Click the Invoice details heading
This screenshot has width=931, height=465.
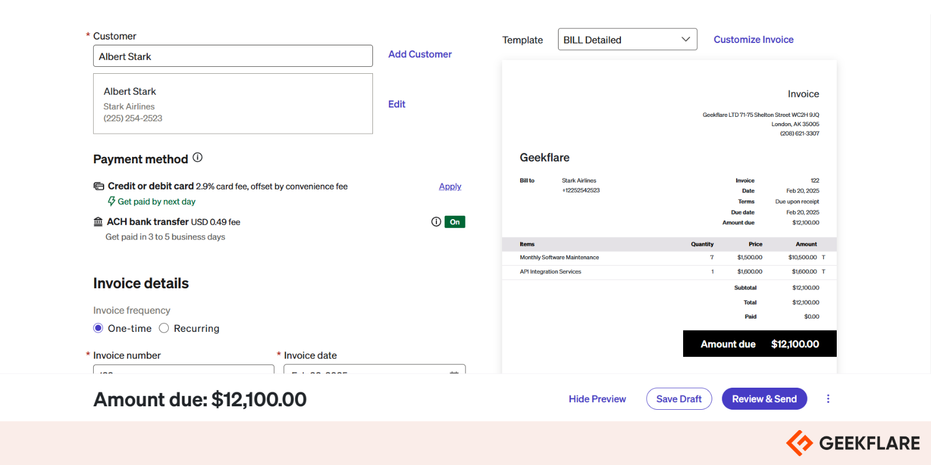click(141, 283)
